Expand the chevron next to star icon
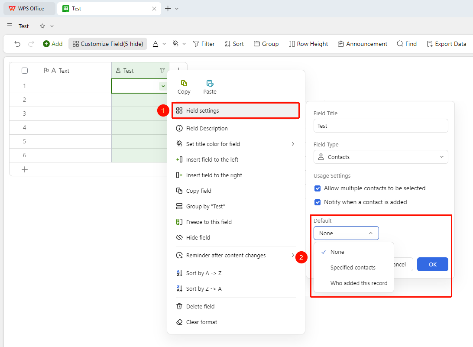Viewport: 473px width, 347px height. pyautogui.click(x=52, y=26)
